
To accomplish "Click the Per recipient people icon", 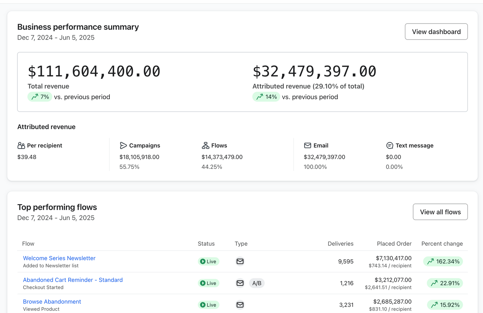I will coord(21,146).
